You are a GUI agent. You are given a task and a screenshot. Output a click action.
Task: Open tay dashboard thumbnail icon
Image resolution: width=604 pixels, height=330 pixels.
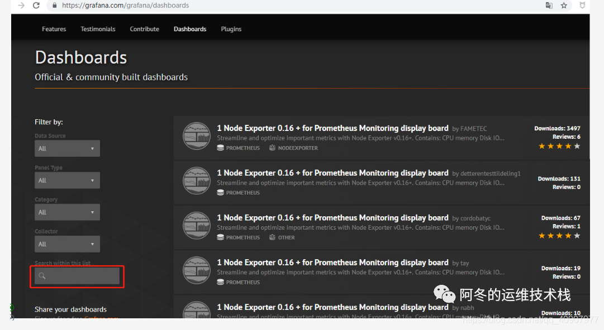click(197, 270)
